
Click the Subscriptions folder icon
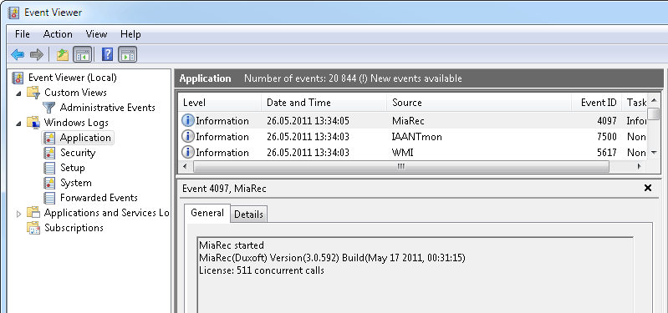(x=33, y=228)
